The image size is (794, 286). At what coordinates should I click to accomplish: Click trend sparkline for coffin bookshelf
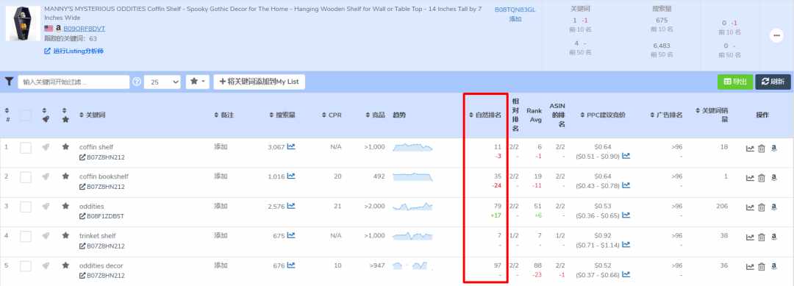pyautogui.click(x=412, y=176)
